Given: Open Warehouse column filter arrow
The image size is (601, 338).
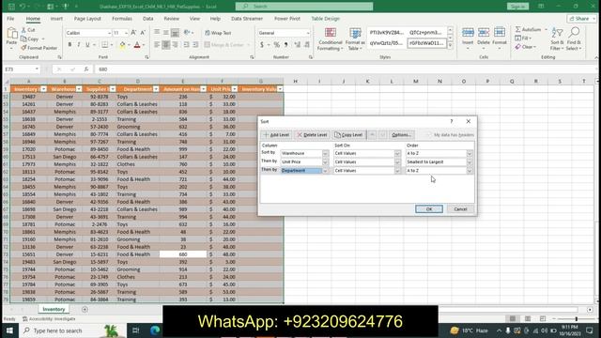Looking at the screenshot, I should tap(79, 89).
